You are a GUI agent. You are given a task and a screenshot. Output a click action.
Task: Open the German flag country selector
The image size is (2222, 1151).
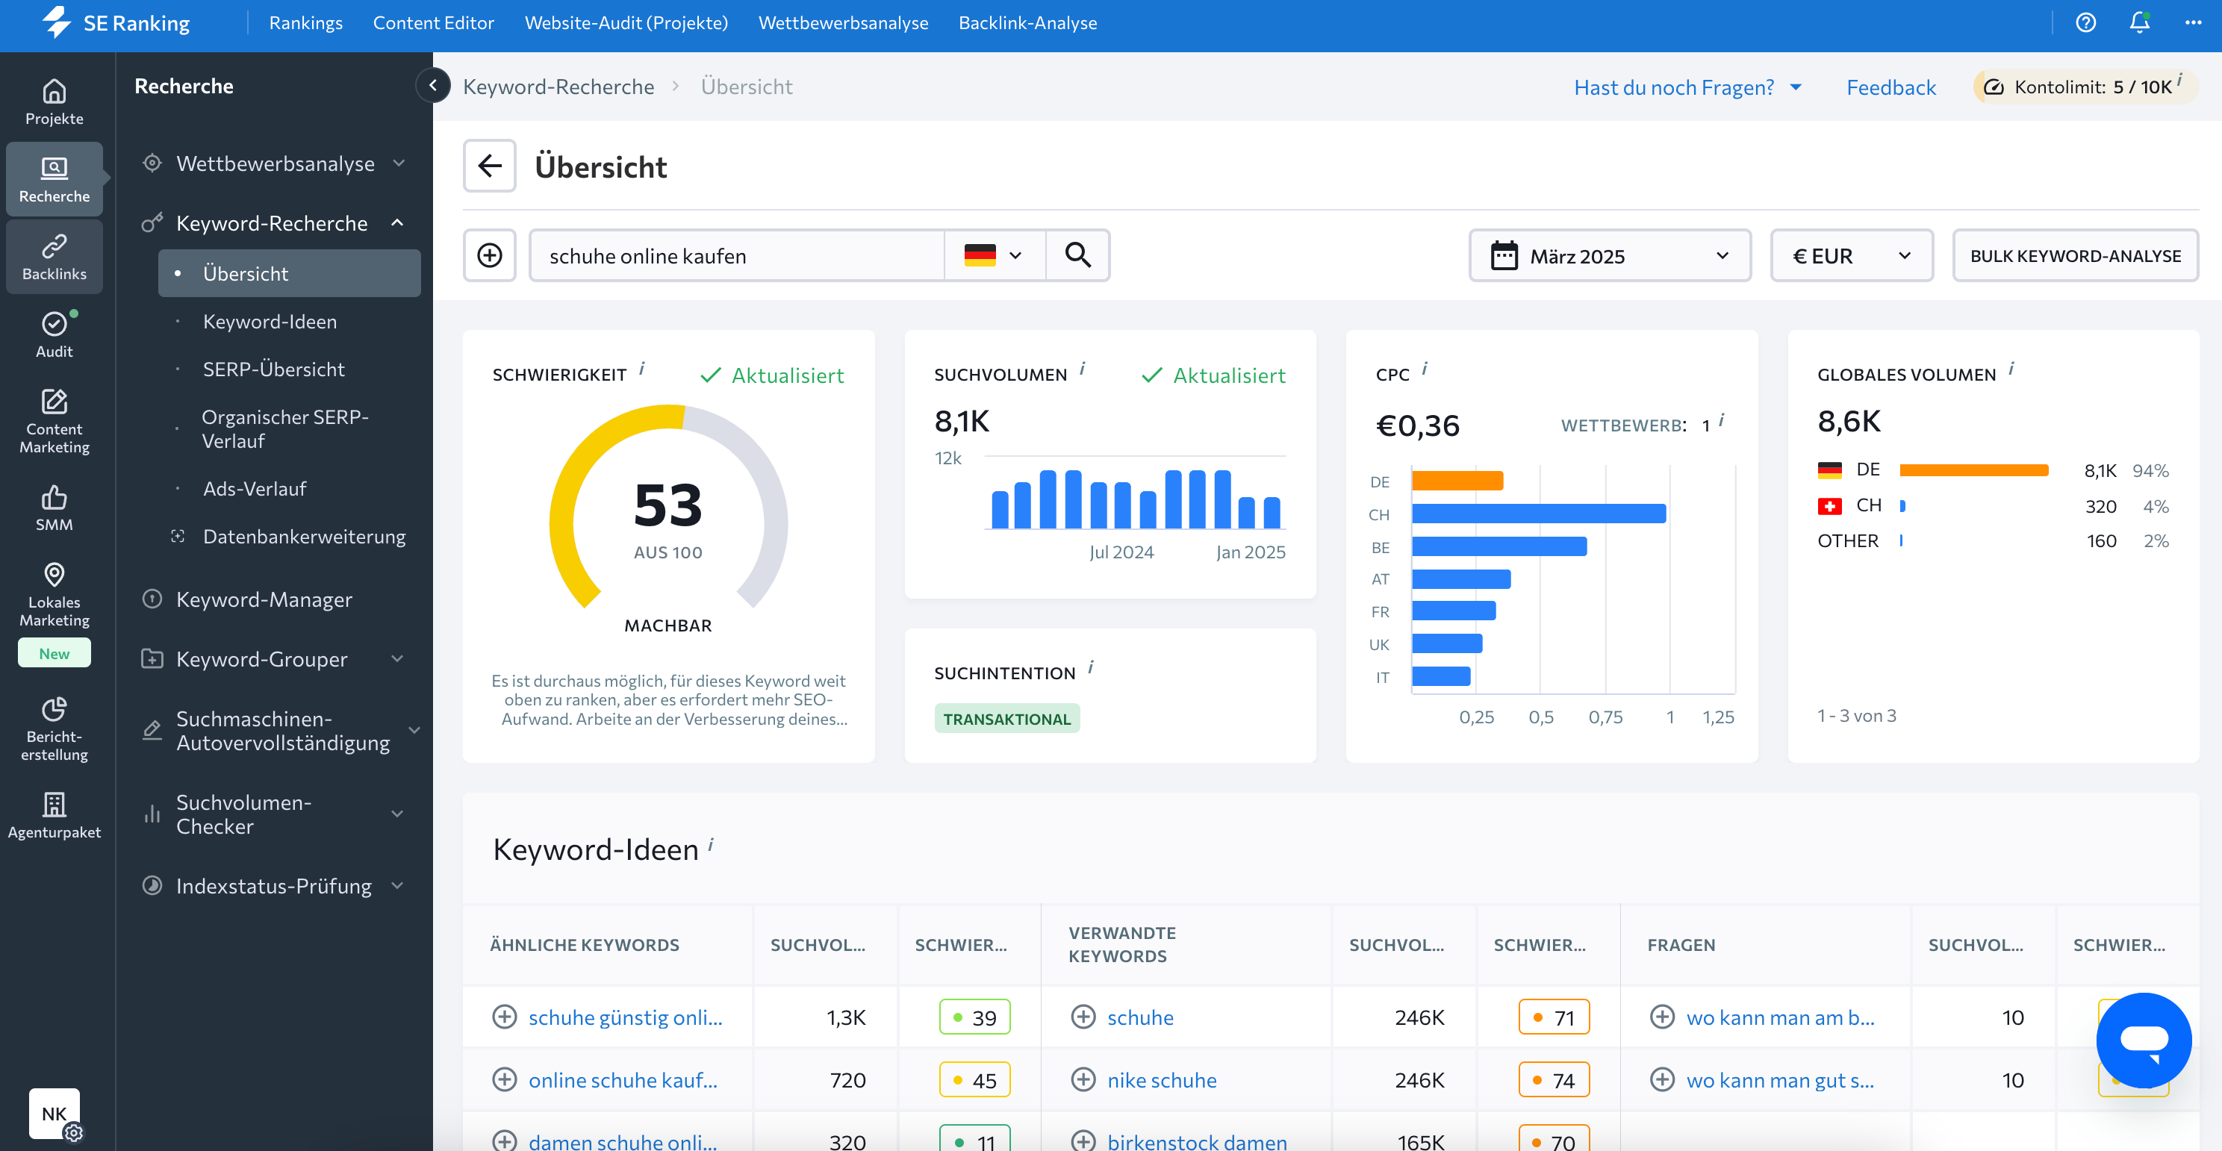tap(994, 255)
